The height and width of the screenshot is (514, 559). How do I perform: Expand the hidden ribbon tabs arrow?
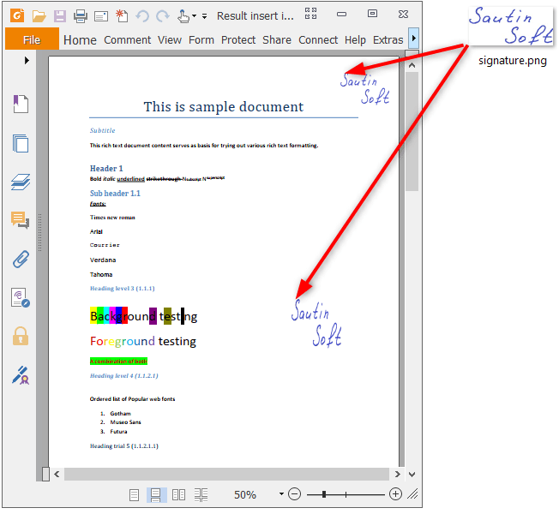tap(414, 39)
